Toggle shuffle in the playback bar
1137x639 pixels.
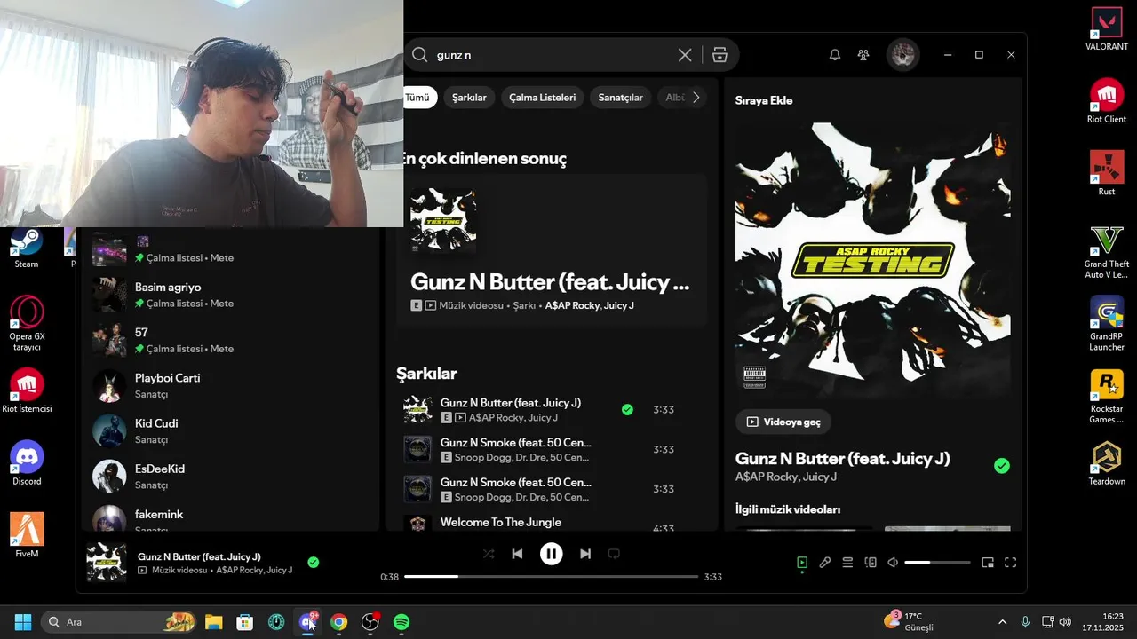pos(489,554)
